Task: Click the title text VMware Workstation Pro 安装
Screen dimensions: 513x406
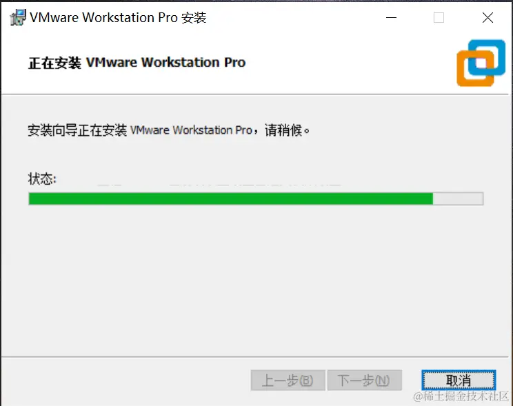Action: tap(118, 18)
